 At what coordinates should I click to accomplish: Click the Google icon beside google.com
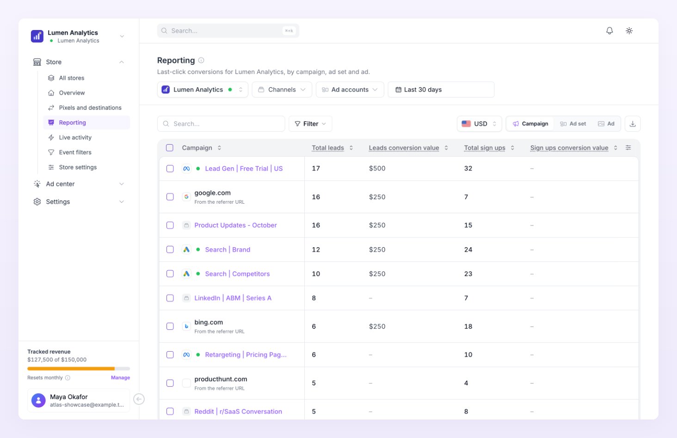point(186,197)
